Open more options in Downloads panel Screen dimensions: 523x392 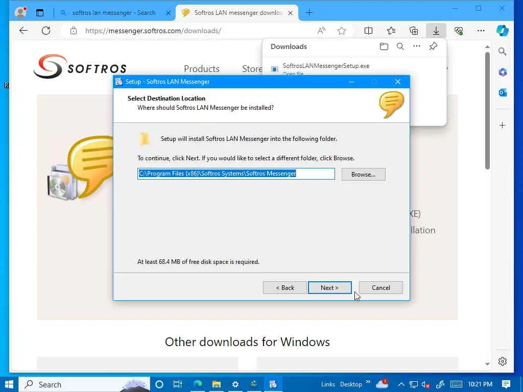coord(417,46)
